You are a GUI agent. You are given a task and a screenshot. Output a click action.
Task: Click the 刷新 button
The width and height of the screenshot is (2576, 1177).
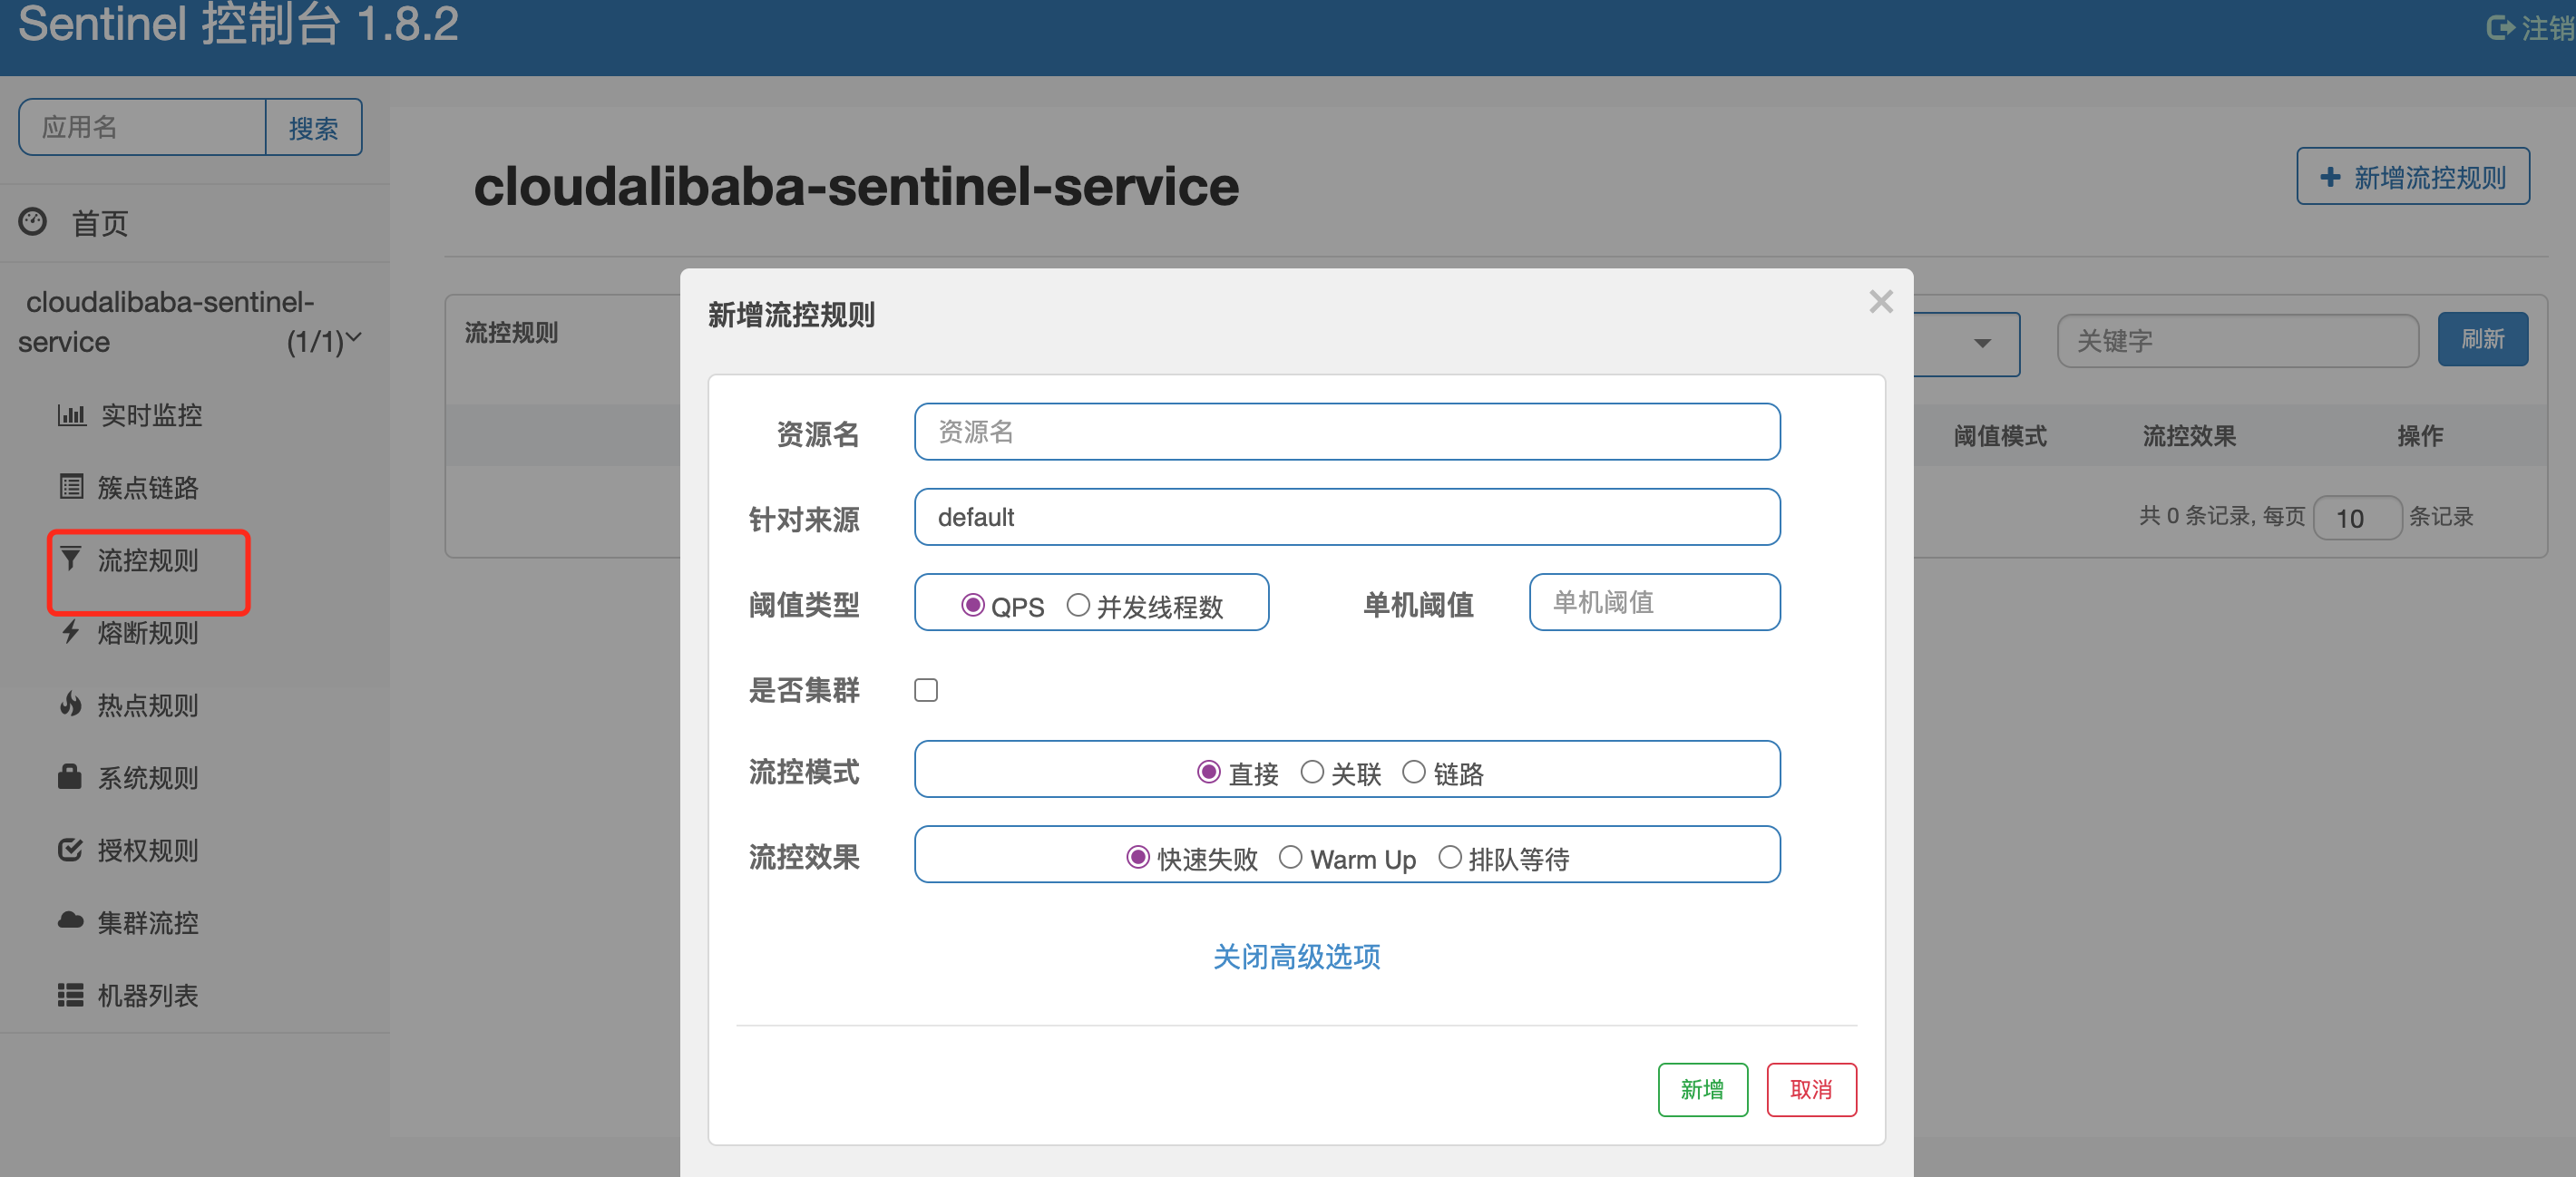click(x=2482, y=339)
